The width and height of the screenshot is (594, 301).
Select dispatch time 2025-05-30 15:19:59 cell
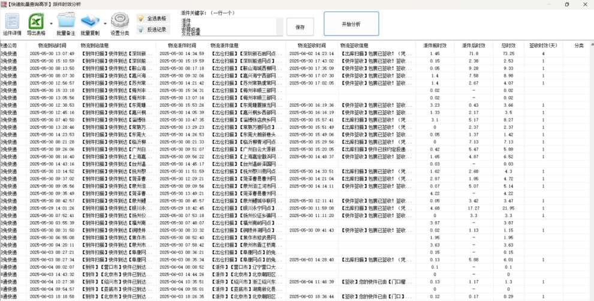(182, 61)
